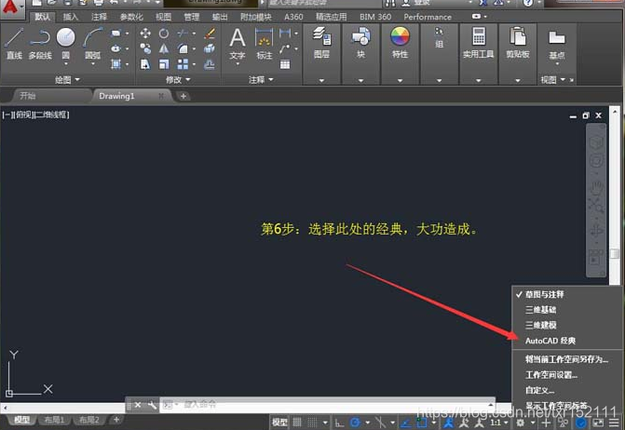Open the 图层 layers panel
The image size is (625, 430).
coord(321,43)
